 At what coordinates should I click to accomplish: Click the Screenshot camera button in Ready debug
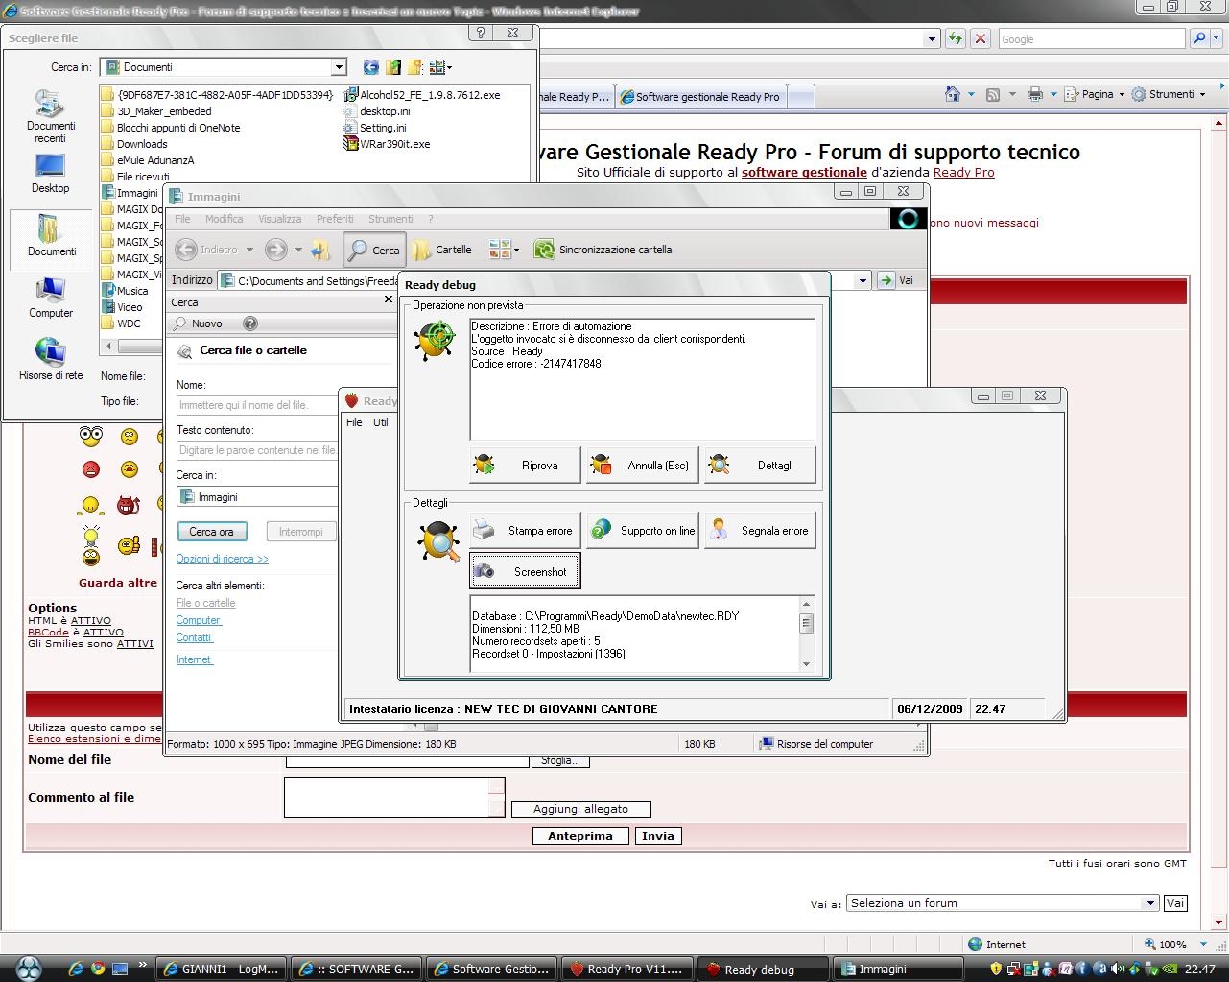525,572
